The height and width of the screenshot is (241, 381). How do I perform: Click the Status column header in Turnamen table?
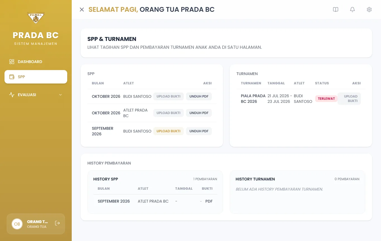pos(322,83)
